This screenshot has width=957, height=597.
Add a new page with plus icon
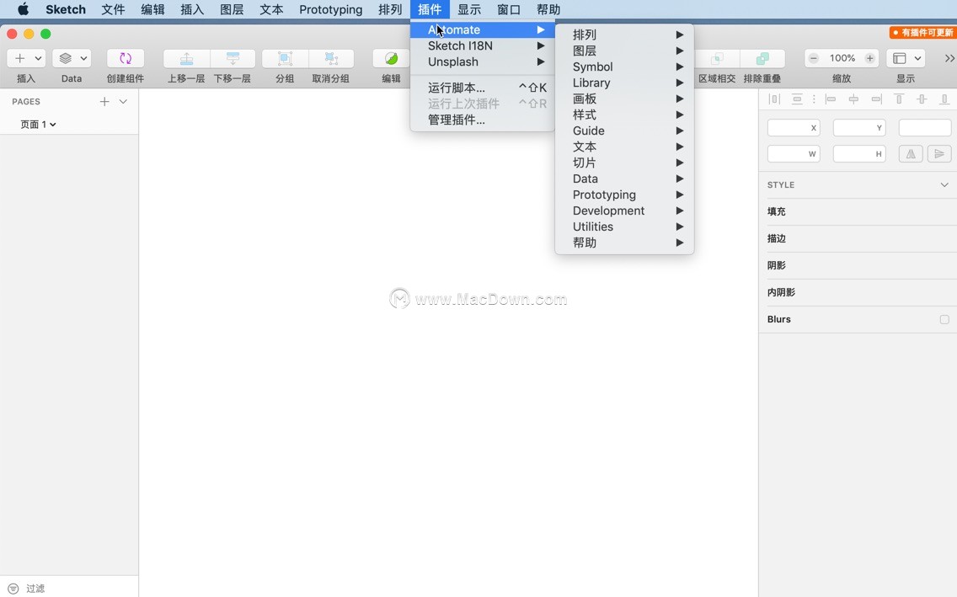[104, 101]
